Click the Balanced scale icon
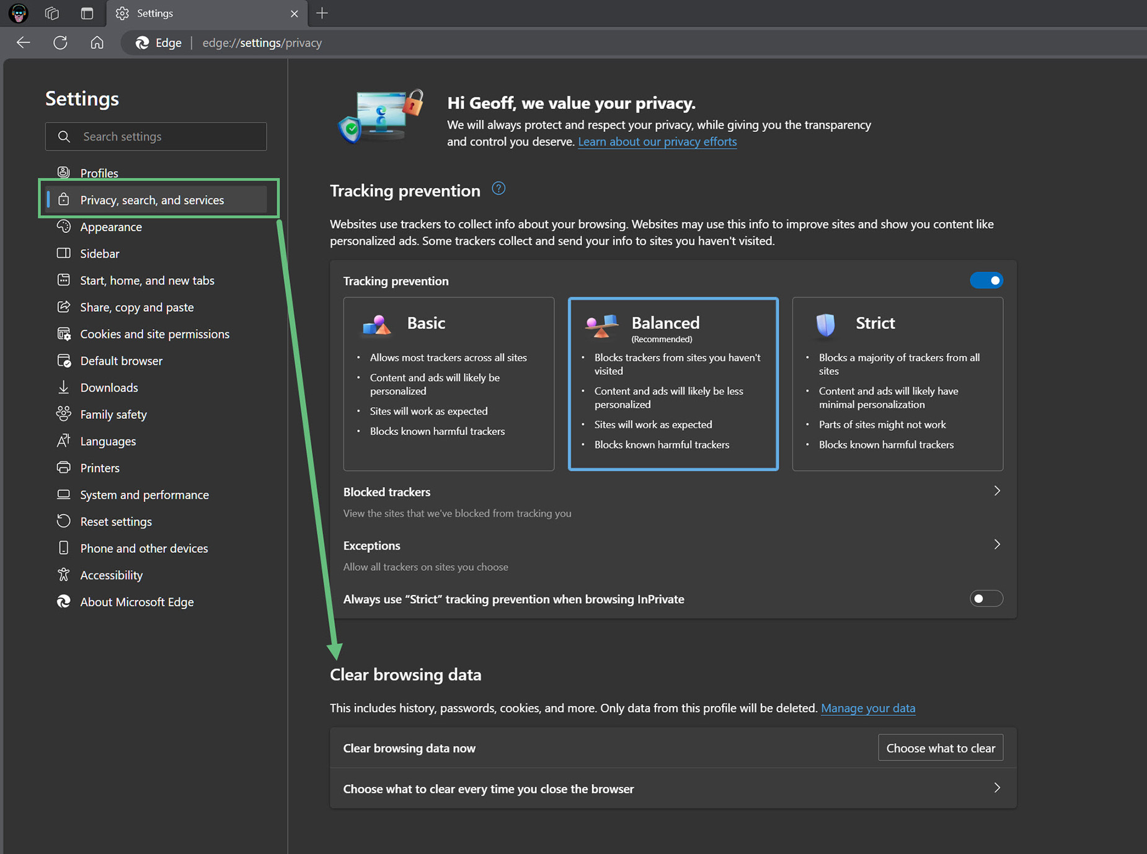Image resolution: width=1147 pixels, height=854 pixels. [602, 325]
